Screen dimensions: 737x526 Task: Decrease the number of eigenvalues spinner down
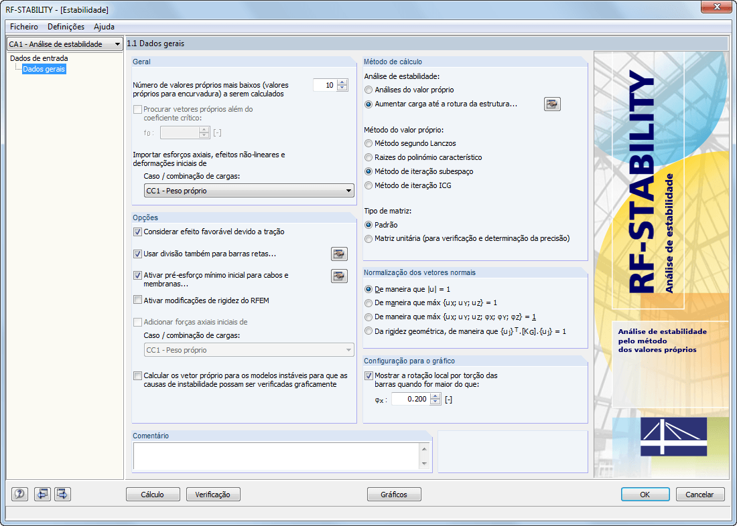(x=342, y=88)
